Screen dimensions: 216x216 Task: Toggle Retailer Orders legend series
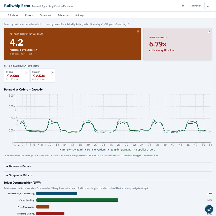click(95, 150)
